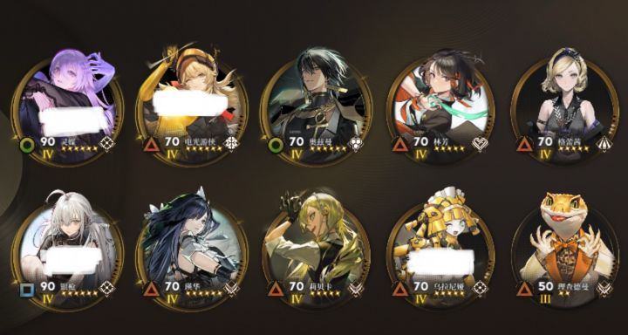
Task: Click red triangle attribute icon on 电光游侠 card
Action: (x=152, y=145)
